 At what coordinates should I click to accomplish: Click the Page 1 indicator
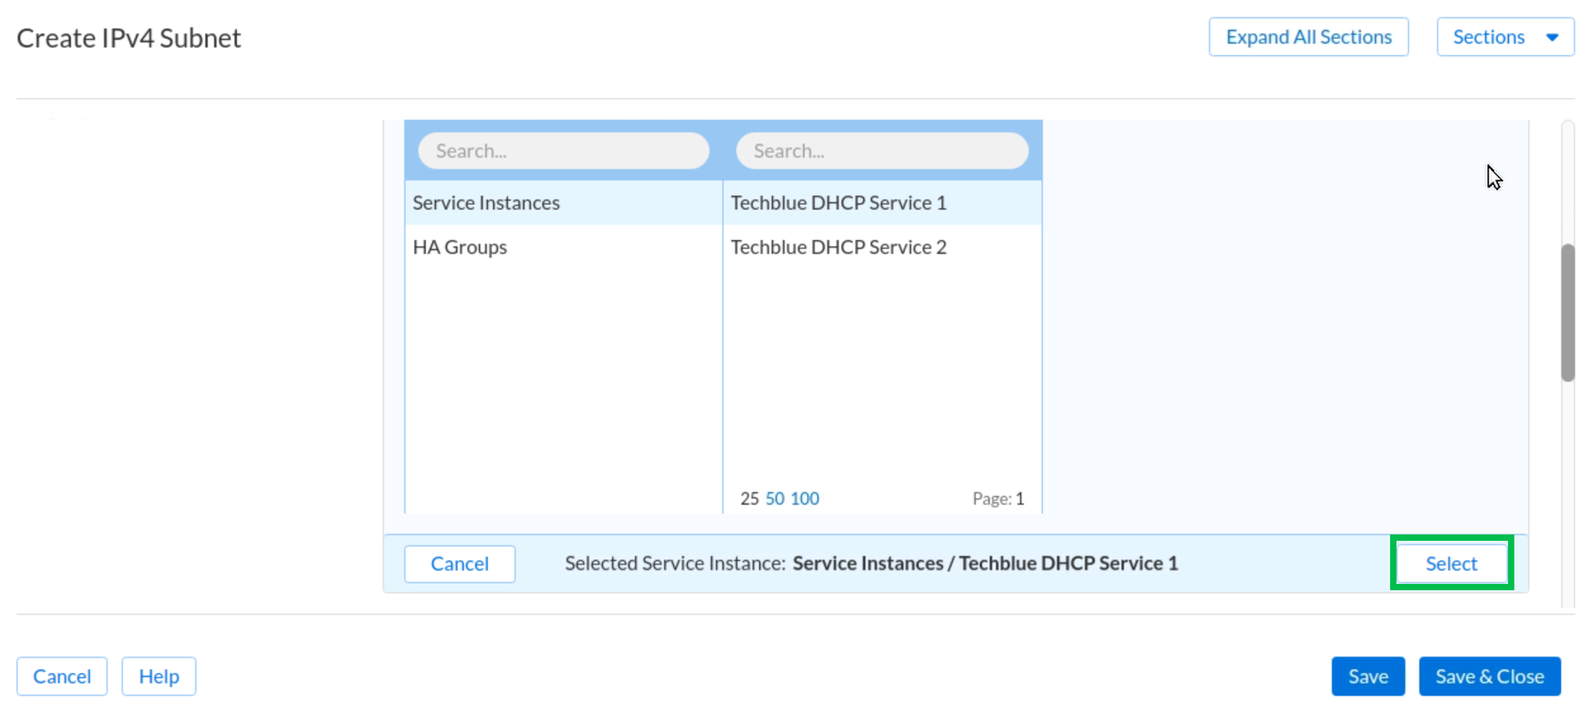(x=998, y=499)
